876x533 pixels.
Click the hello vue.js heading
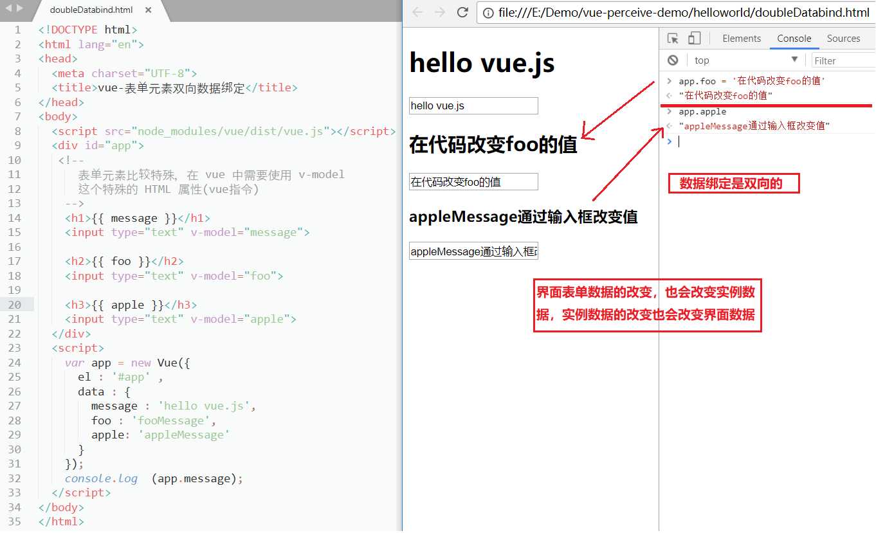(x=482, y=63)
